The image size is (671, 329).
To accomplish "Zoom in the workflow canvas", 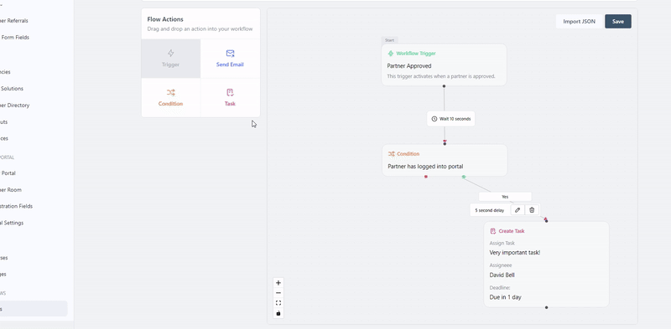I will point(278,283).
